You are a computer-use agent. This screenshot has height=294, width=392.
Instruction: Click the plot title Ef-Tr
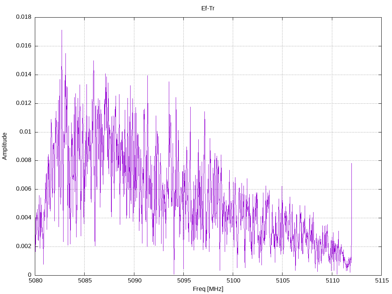[x=208, y=8]
